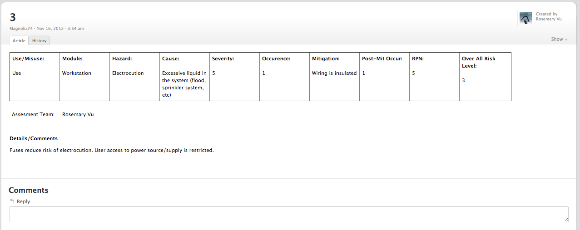Click the Excessive liquid cause cell
The width and height of the screenshot is (580, 230).
[184, 84]
